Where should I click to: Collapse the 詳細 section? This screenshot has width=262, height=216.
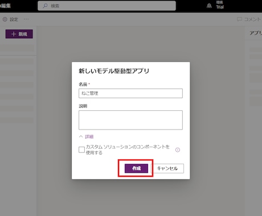coord(87,136)
